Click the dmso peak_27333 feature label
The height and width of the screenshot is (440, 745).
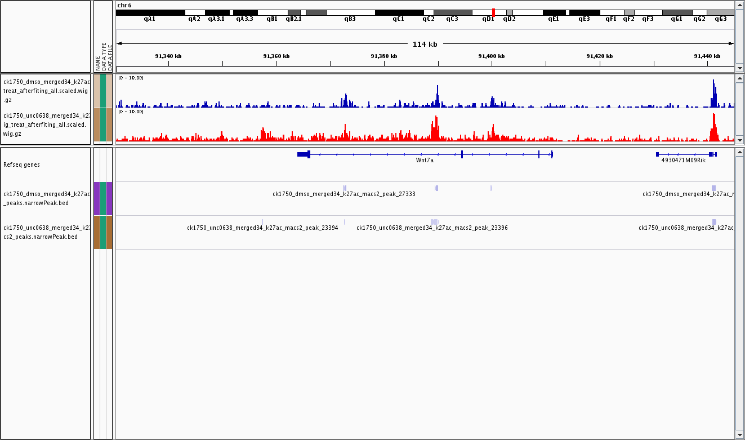[x=344, y=194]
